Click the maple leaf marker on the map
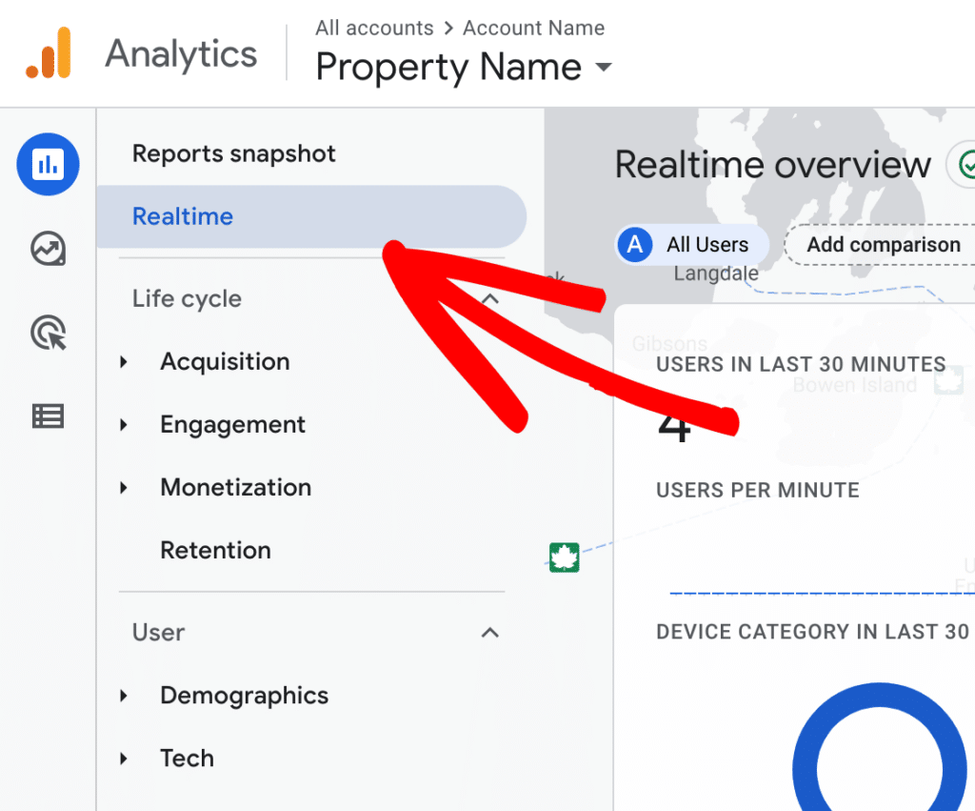Screen dimensions: 975x811 565,557
